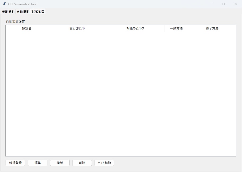The image size is (242, 172).
Task: Click the 一致方法 column header
Action: pyautogui.click(x=176, y=28)
